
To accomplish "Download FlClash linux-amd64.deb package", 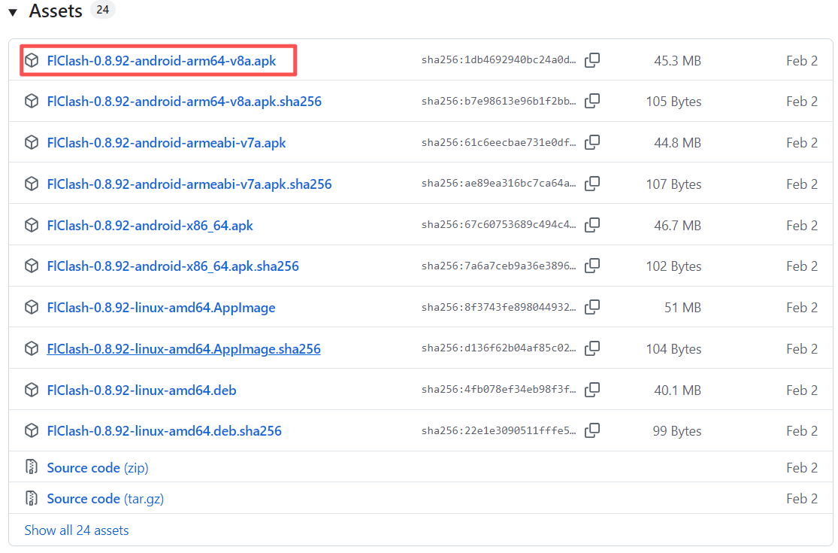I will coord(141,390).
